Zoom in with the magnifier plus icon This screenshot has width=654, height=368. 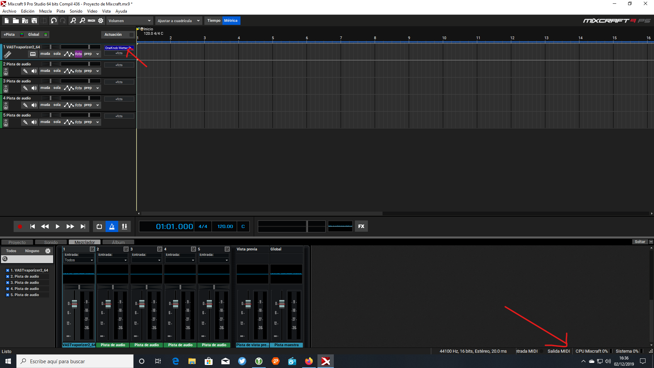(73, 21)
